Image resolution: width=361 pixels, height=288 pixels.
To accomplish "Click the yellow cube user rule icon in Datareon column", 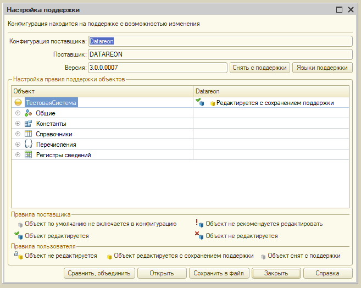I will pos(213,103).
